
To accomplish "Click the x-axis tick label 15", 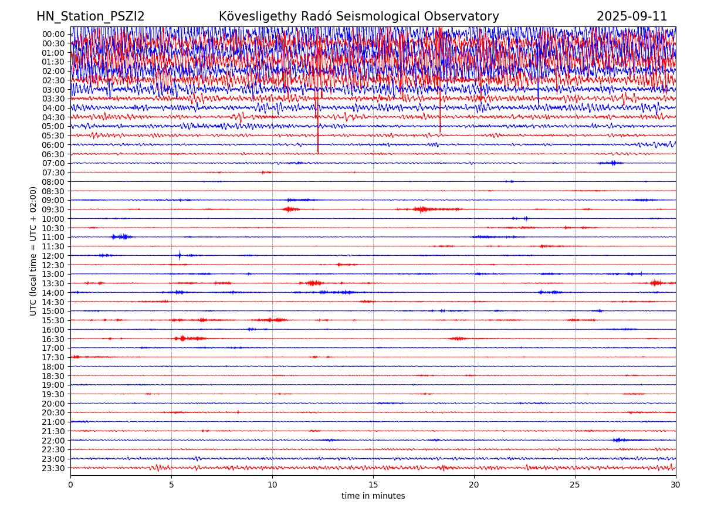I will (373, 485).
